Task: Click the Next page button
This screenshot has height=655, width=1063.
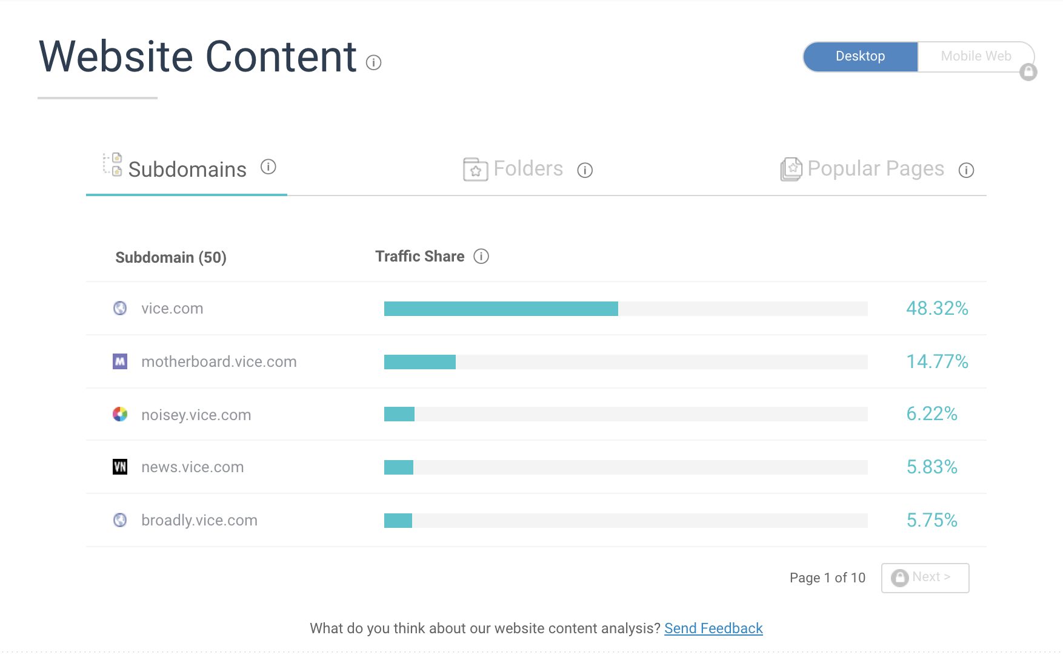Action: coord(925,578)
